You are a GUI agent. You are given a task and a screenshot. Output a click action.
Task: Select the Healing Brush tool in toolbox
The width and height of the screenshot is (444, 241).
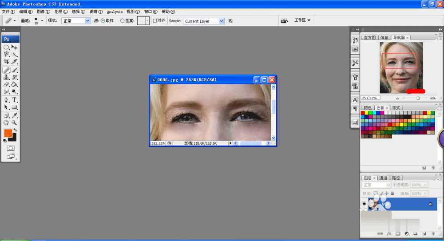click(6, 70)
